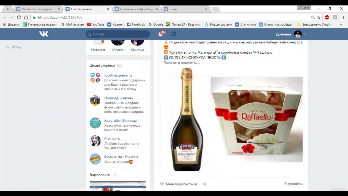This screenshot has height=196, width=348.
Task: Click the N extension icon
Action: (x=335, y=17)
